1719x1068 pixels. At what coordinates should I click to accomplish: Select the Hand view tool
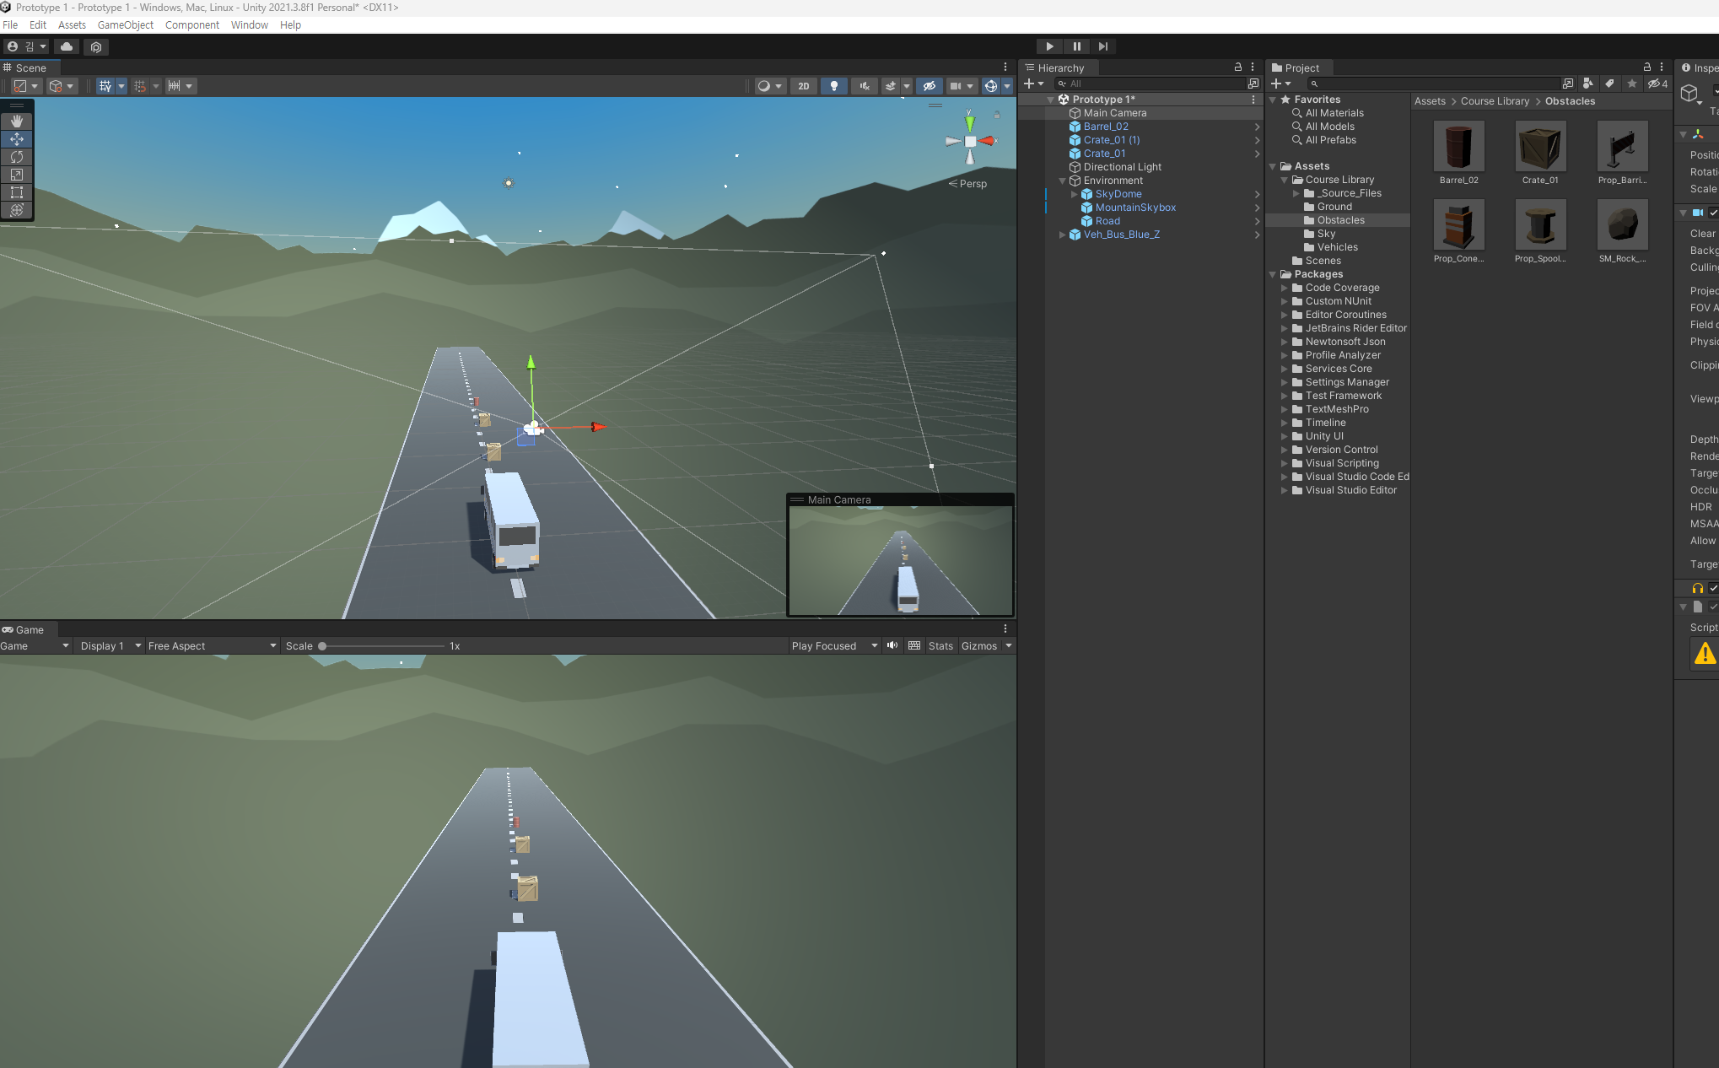tap(17, 121)
